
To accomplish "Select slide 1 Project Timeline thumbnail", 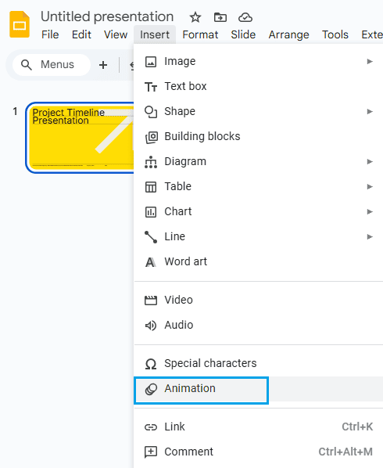I will (80, 138).
